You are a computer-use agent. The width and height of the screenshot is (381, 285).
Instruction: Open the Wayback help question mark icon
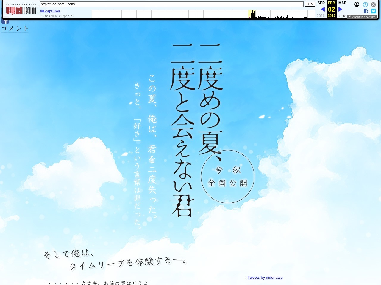[x=365, y=4]
